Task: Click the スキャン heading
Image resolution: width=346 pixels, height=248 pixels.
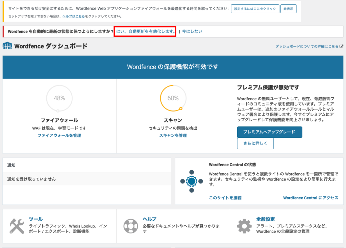Action: click(173, 120)
